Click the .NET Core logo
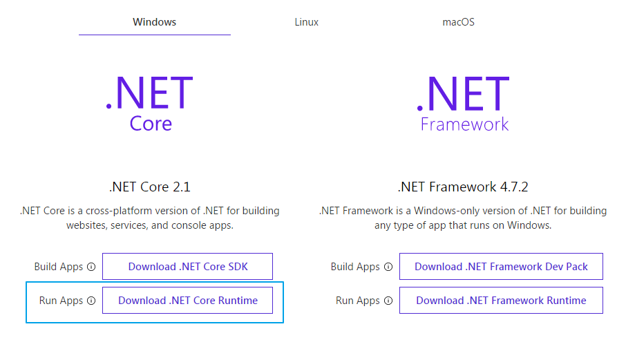The height and width of the screenshot is (340, 626). 149,102
